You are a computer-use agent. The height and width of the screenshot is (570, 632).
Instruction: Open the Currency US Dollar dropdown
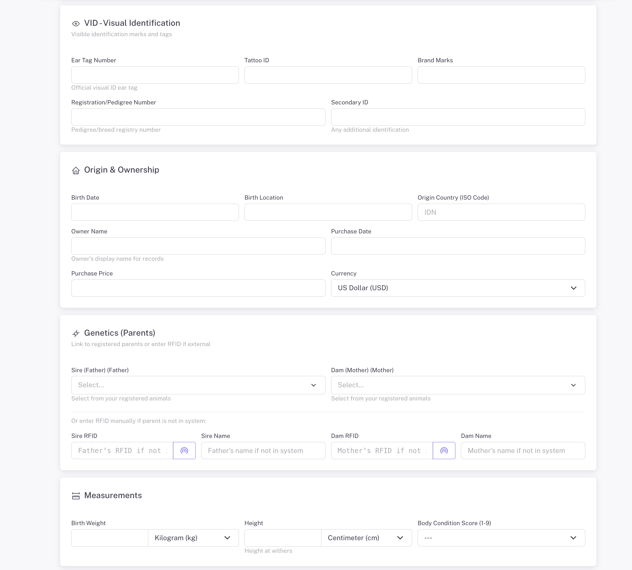pos(458,288)
